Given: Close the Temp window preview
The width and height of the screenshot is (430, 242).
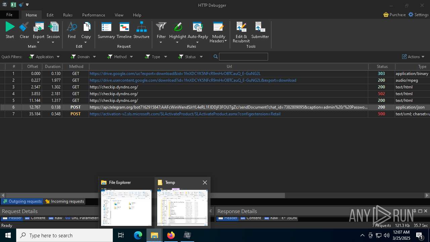Looking at the screenshot, I should pyautogui.click(x=205, y=183).
